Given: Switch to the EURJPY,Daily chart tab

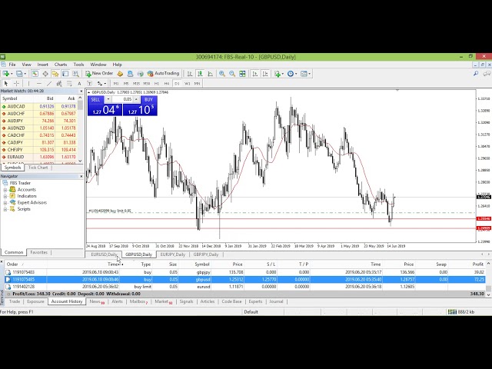Looking at the screenshot, I should [173, 254].
